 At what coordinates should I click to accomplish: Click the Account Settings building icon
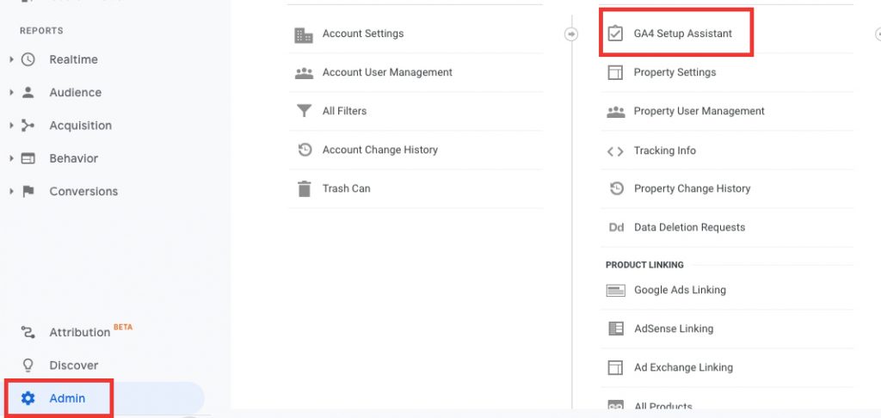304,35
